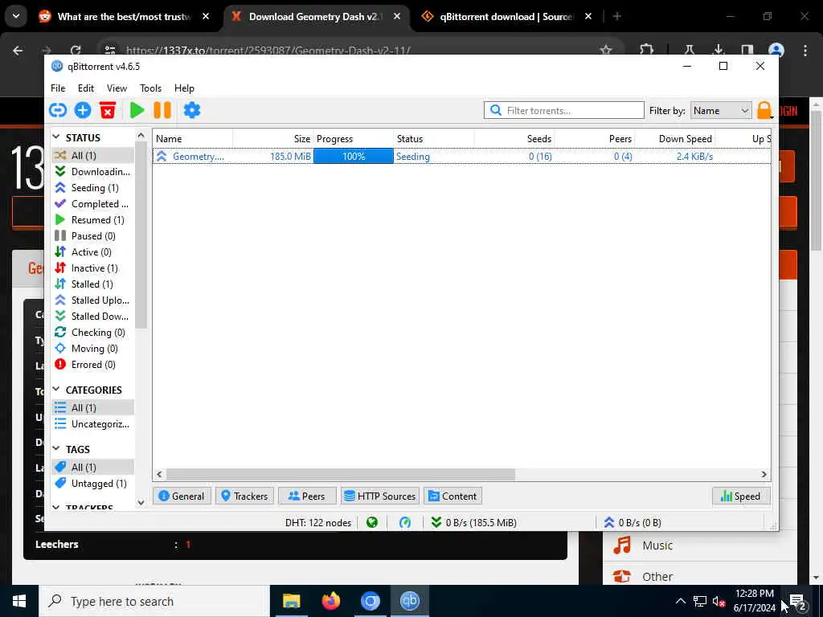Open the Help menu

coord(184,88)
